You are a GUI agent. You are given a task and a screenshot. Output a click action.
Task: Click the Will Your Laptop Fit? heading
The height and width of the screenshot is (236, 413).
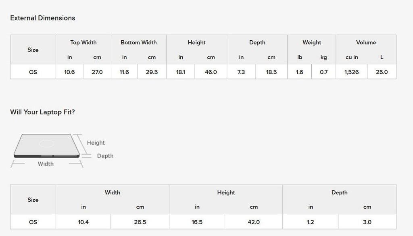(42, 112)
